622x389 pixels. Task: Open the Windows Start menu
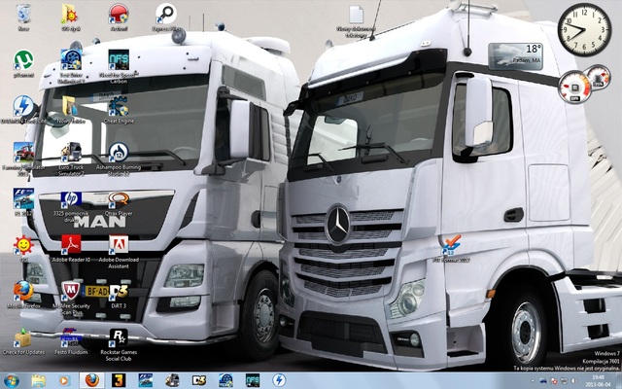[12, 380]
